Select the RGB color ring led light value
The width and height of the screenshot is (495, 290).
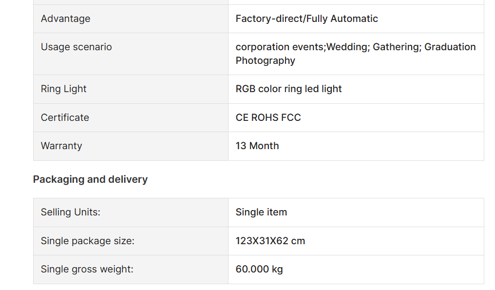[x=288, y=89]
